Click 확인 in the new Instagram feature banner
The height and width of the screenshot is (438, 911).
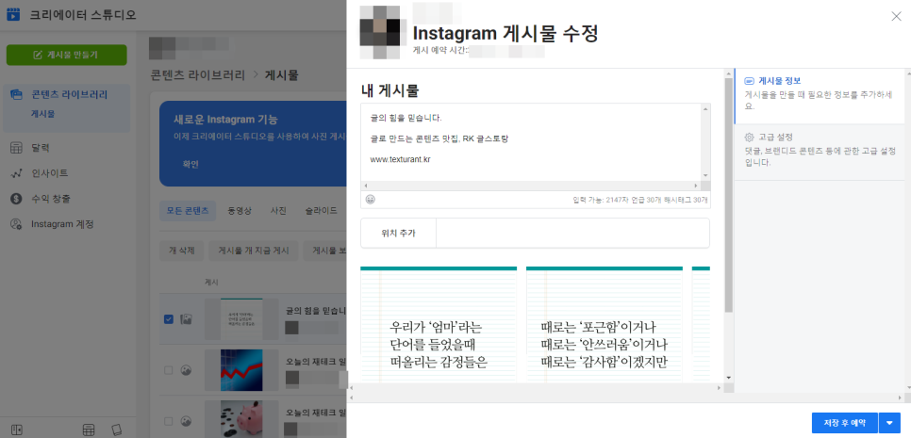[190, 164]
